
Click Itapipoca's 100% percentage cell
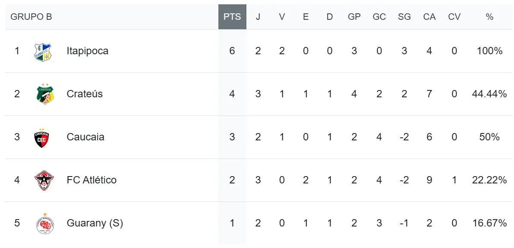click(x=489, y=51)
